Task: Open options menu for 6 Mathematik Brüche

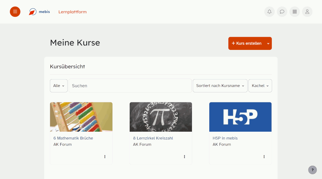Action: pyautogui.click(x=105, y=156)
